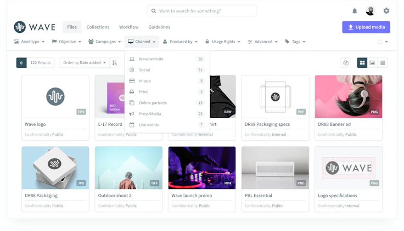Open the Logo specifications title
404x231 pixels.
point(338,195)
